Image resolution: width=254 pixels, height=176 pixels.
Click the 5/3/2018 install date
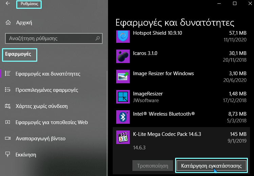237,121
